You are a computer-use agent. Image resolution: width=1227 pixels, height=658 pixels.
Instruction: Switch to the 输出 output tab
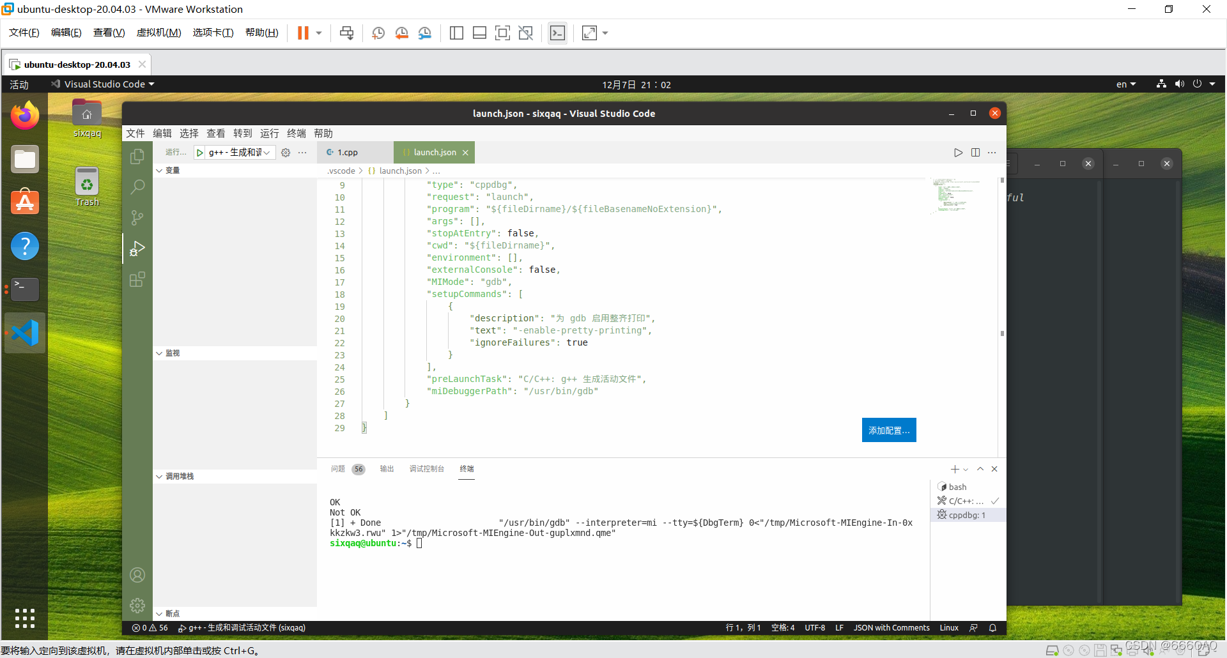tap(387, 469)
